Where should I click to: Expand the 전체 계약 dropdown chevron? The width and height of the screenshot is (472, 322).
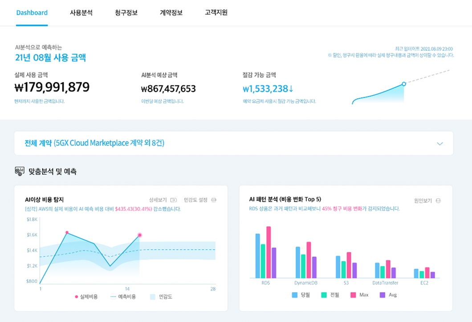(440, 144)
